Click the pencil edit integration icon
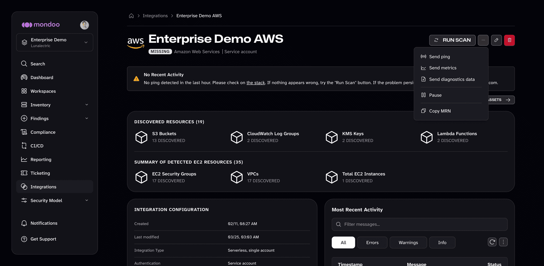 pos(496,40)
